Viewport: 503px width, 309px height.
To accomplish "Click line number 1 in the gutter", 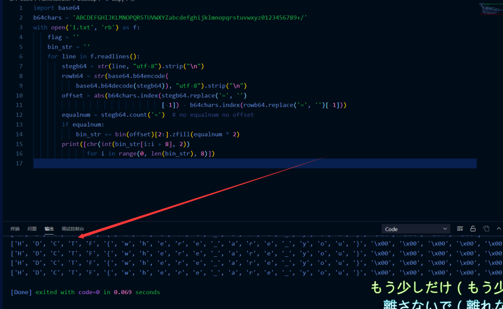I will 21,8.
